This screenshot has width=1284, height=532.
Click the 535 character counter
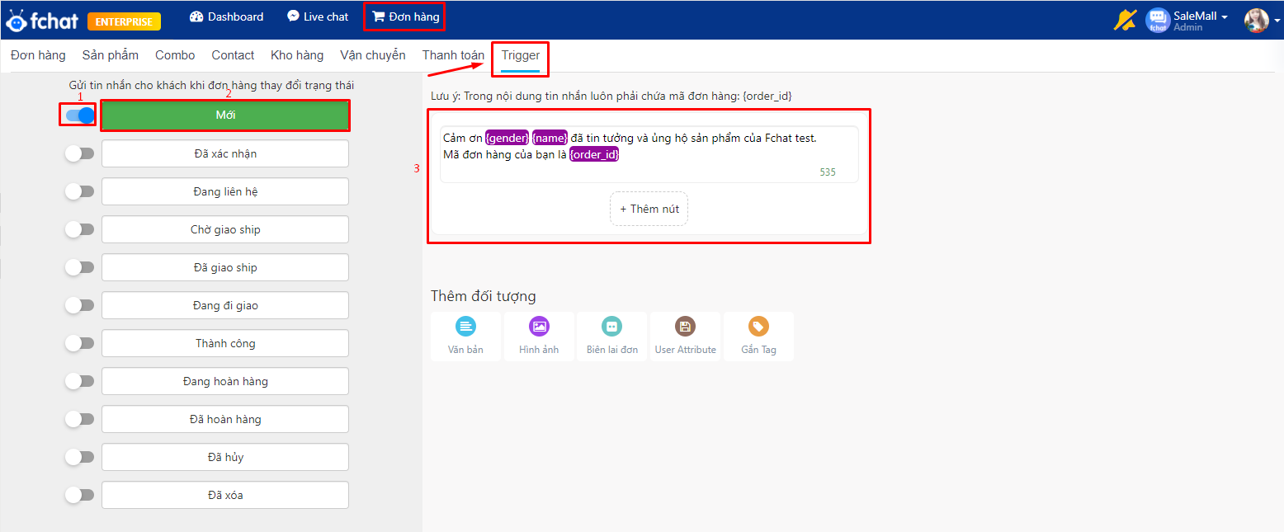tap(828, 172)
